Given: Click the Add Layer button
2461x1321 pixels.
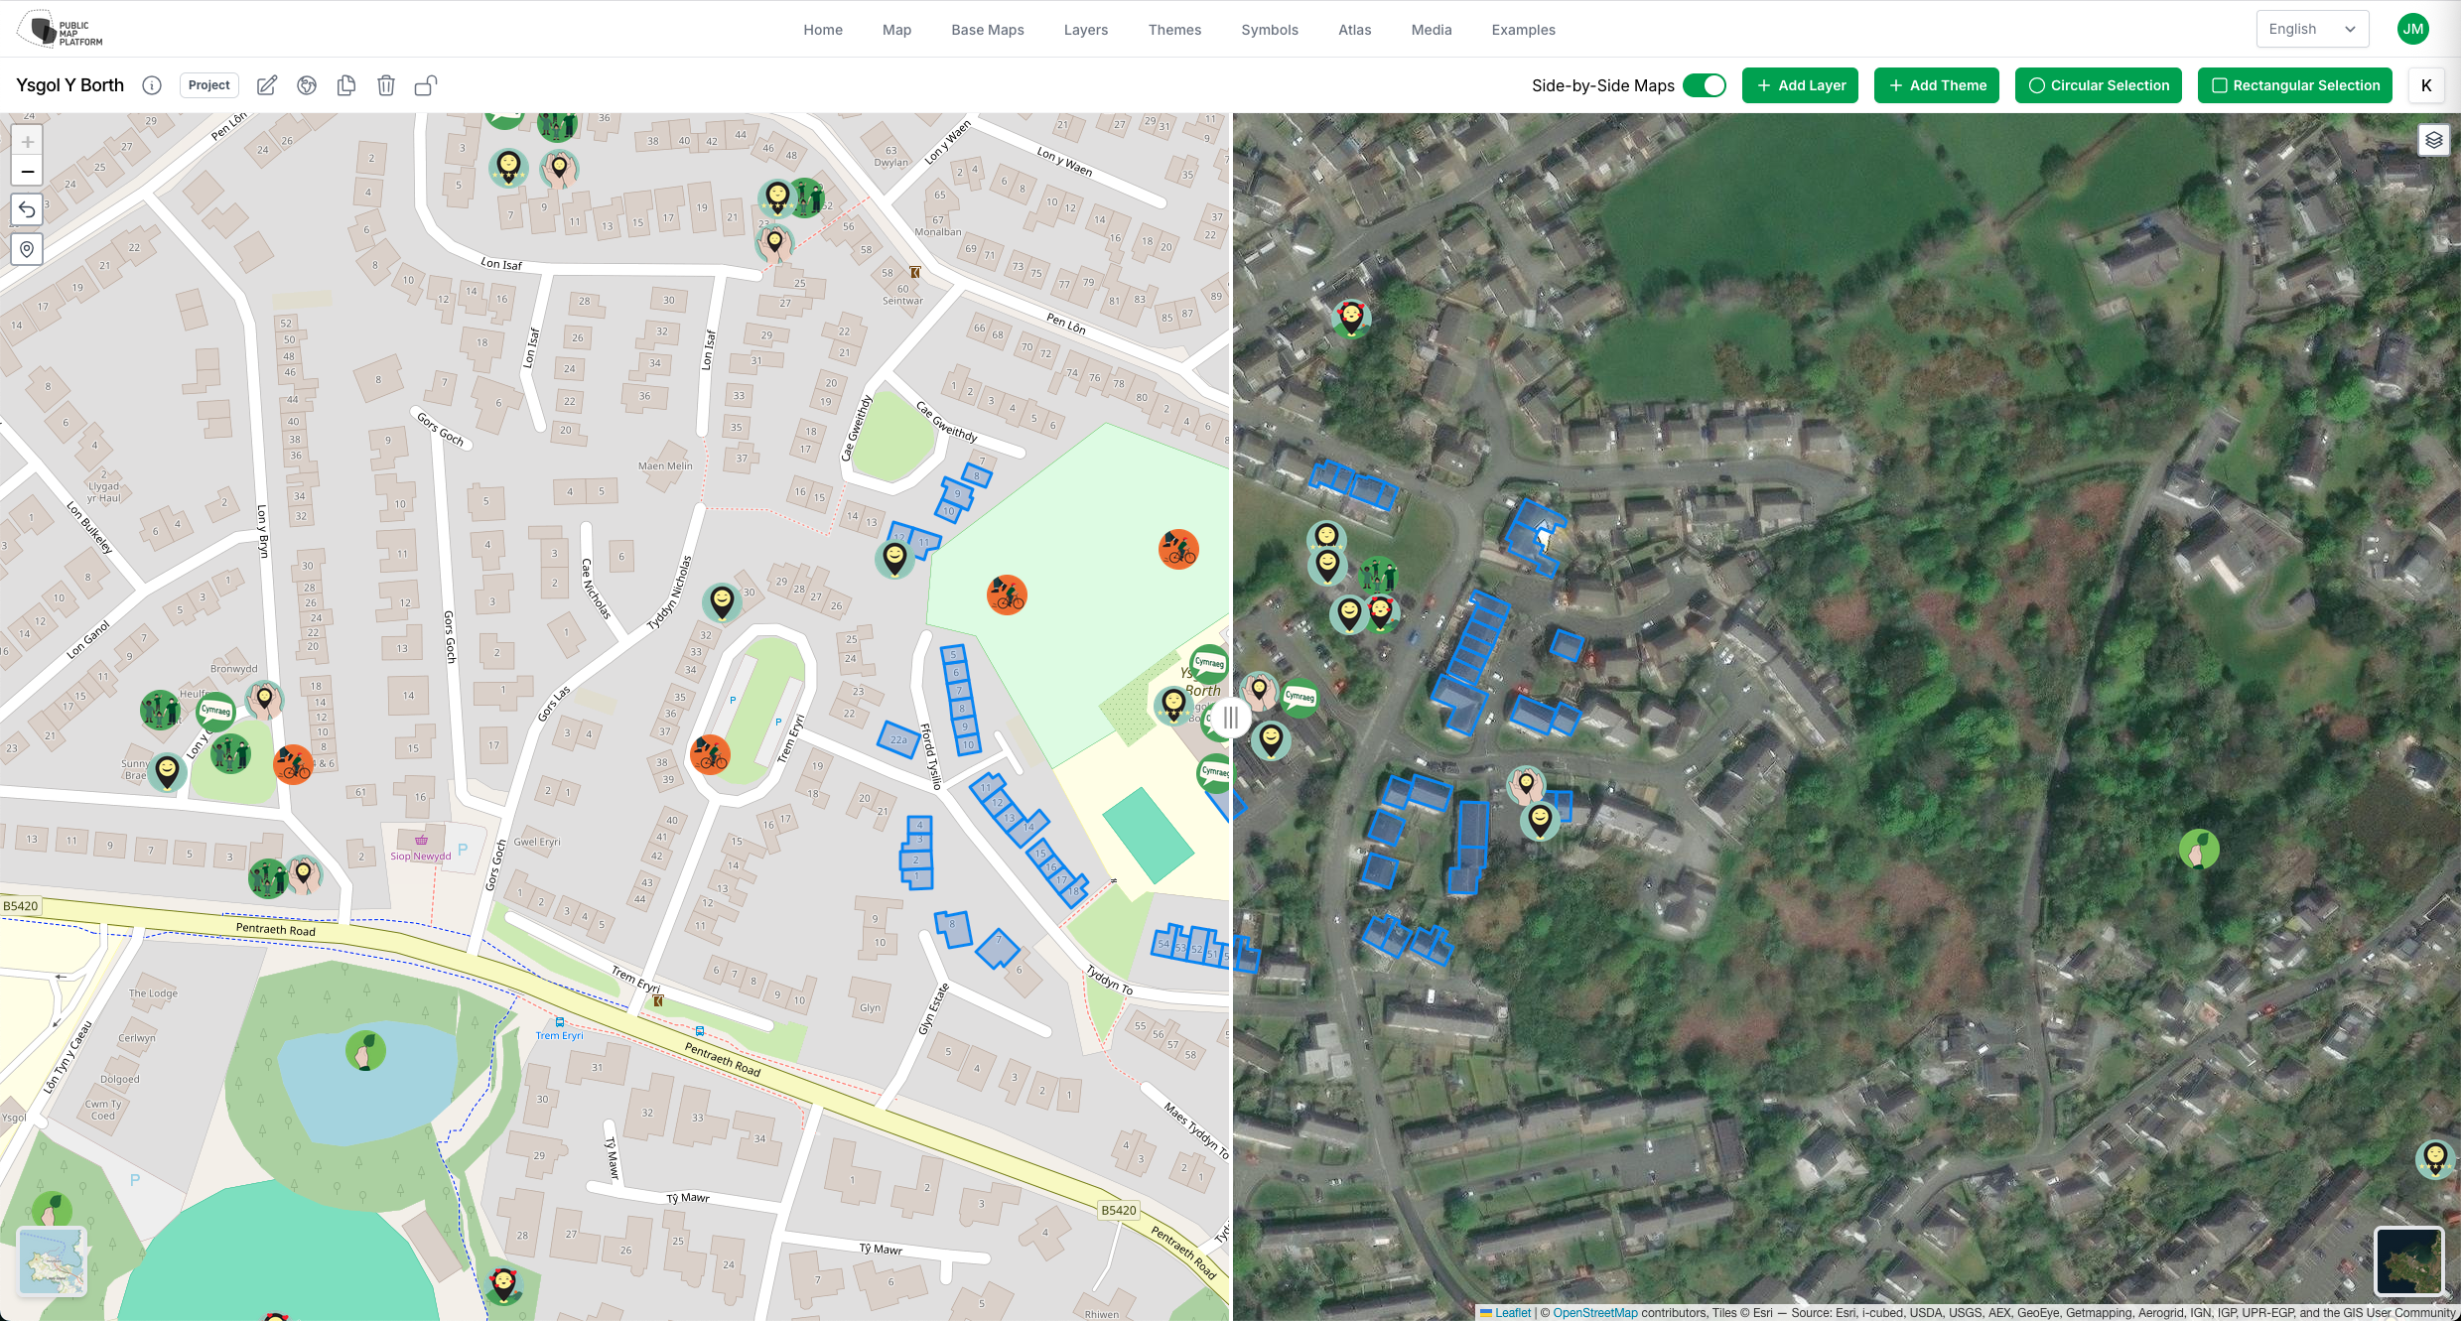Looking at the screenshot, I should click(x=1800, y=85).
